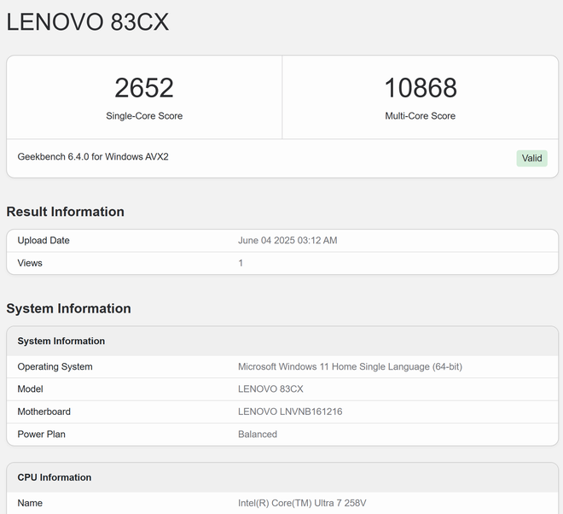The height and width of the screenshot is (514, 563).
Task: Select the Views count value 1
Action: 241,263
